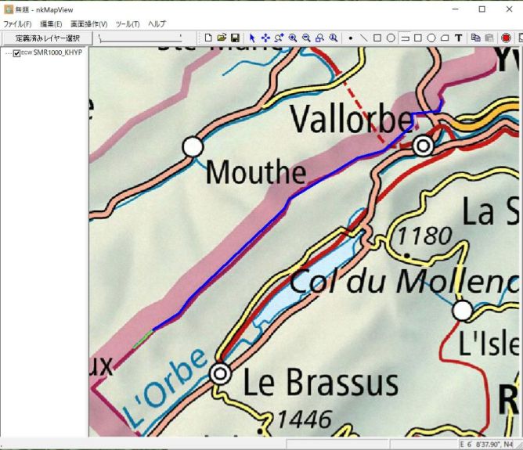Select the four-arrow pan tool
Viewport: 523px width, 450px height.
click(265, 38)
